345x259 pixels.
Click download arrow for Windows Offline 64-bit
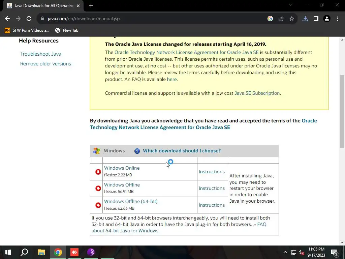[98, 205]
